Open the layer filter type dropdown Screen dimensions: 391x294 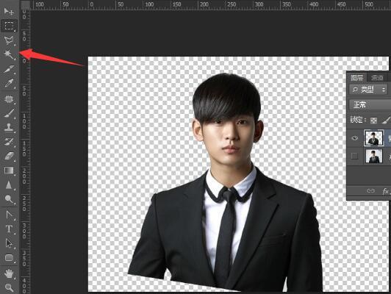pyautogui.click(x=368, y=90)
